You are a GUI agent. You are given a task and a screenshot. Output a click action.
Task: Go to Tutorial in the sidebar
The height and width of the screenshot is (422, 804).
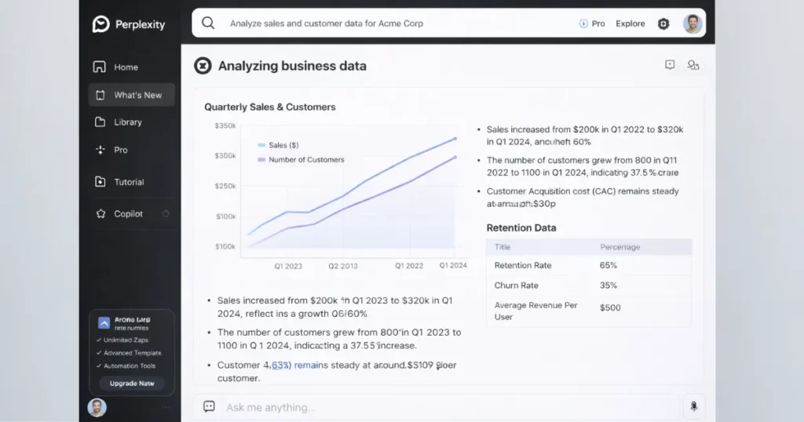point(129,182)
